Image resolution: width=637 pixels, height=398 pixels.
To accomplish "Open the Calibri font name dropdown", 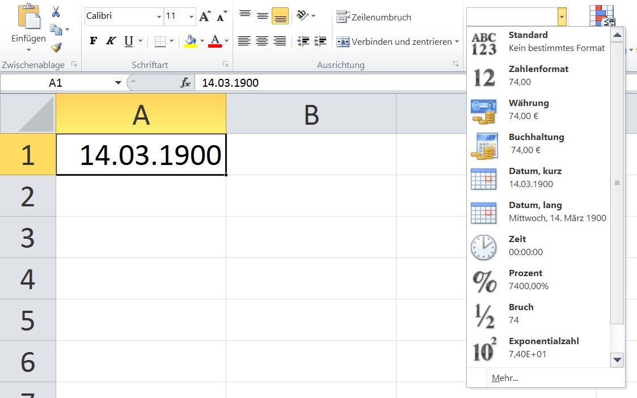I will 159,16.
